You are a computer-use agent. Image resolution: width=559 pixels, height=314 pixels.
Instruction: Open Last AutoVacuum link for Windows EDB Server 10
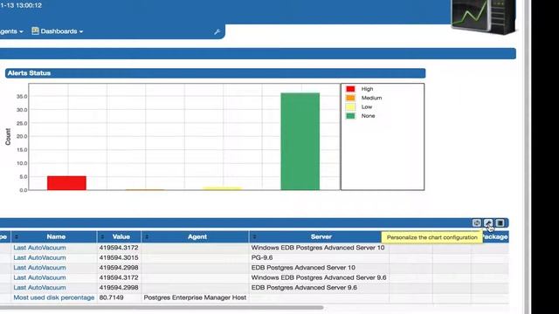click(x=39, y=248)
